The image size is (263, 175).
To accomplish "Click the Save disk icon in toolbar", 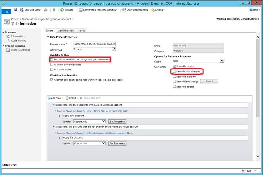I will click(x=16, y=10).
